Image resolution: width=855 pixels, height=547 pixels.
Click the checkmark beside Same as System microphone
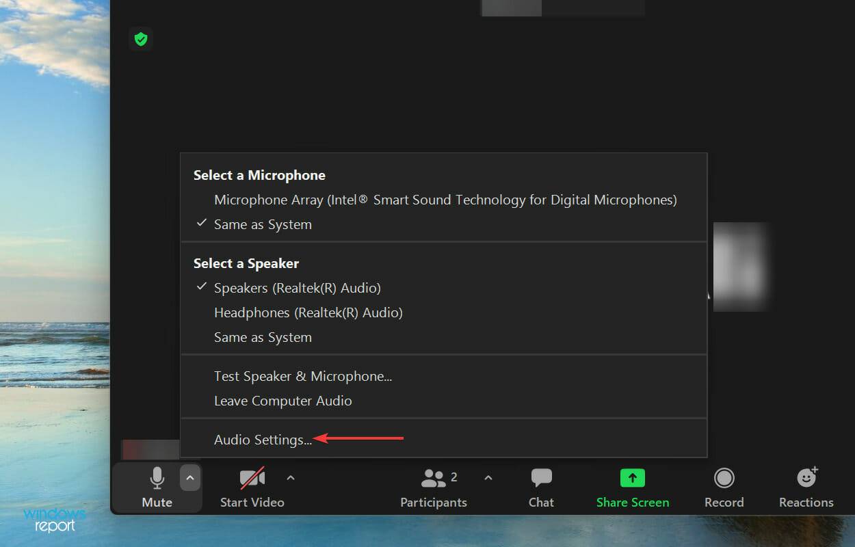coord(201,224)
